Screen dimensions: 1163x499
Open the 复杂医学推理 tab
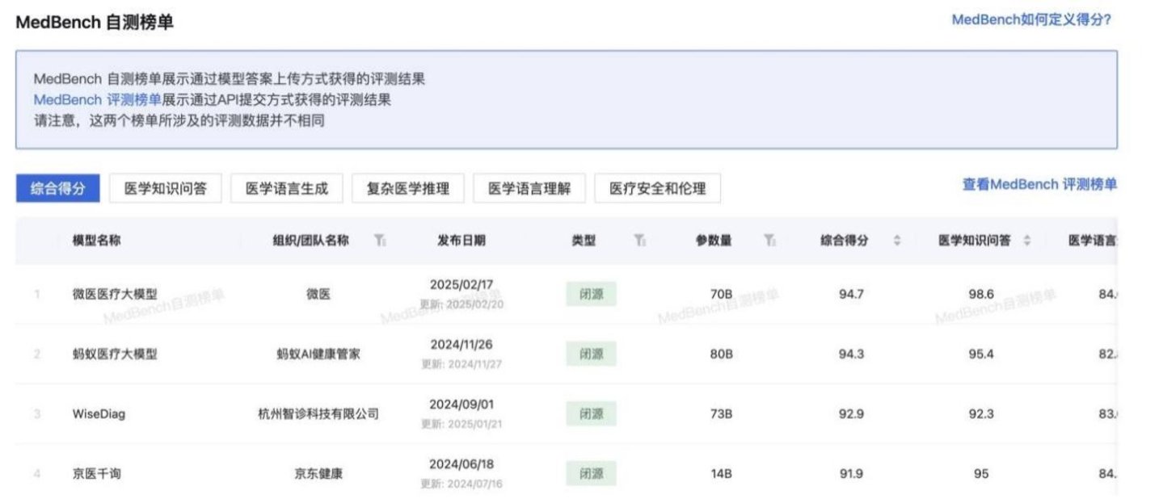point(406,188)
